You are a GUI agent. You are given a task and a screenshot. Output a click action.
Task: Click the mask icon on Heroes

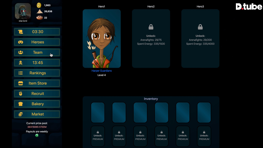(x=21, y=42)
